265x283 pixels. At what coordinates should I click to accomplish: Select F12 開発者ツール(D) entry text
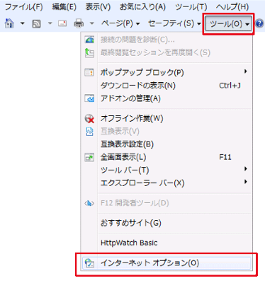pos(135,203)
